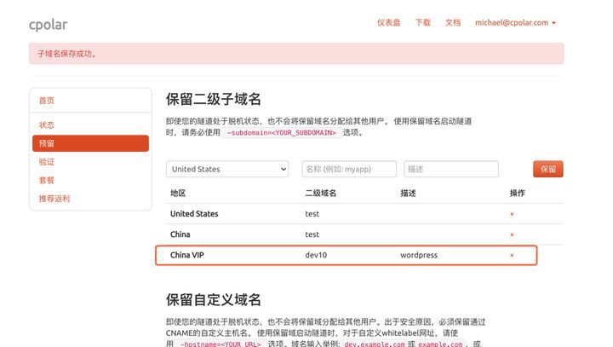The width and height of the screenshot is (613, 347).
Task: Open the 下载 download page
Action: point(422,23)
